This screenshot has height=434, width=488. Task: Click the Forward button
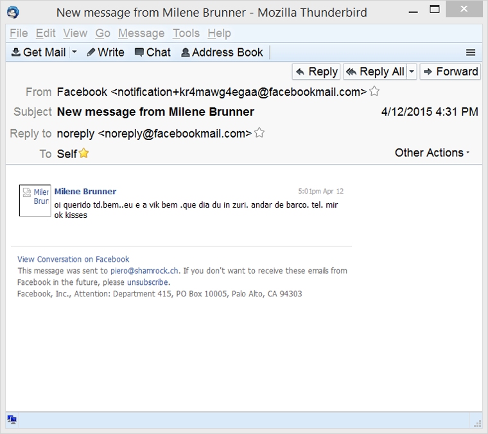pyautogui.click(x=450, y=71)
